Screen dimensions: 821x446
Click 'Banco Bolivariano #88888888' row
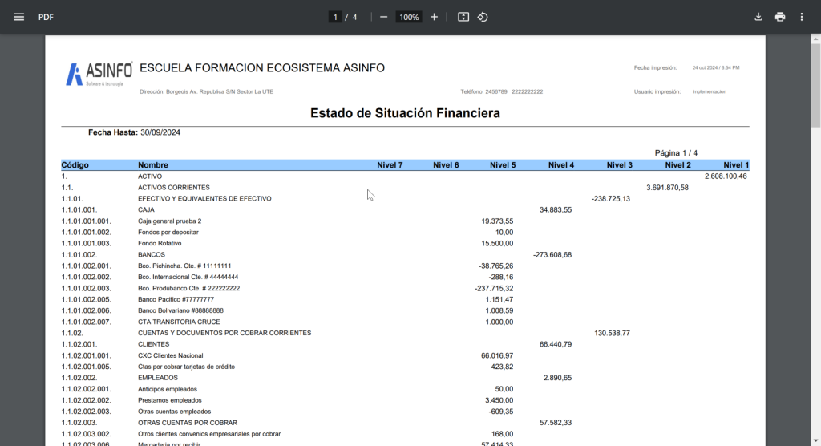pyautogui.click(x=180, y=310)
